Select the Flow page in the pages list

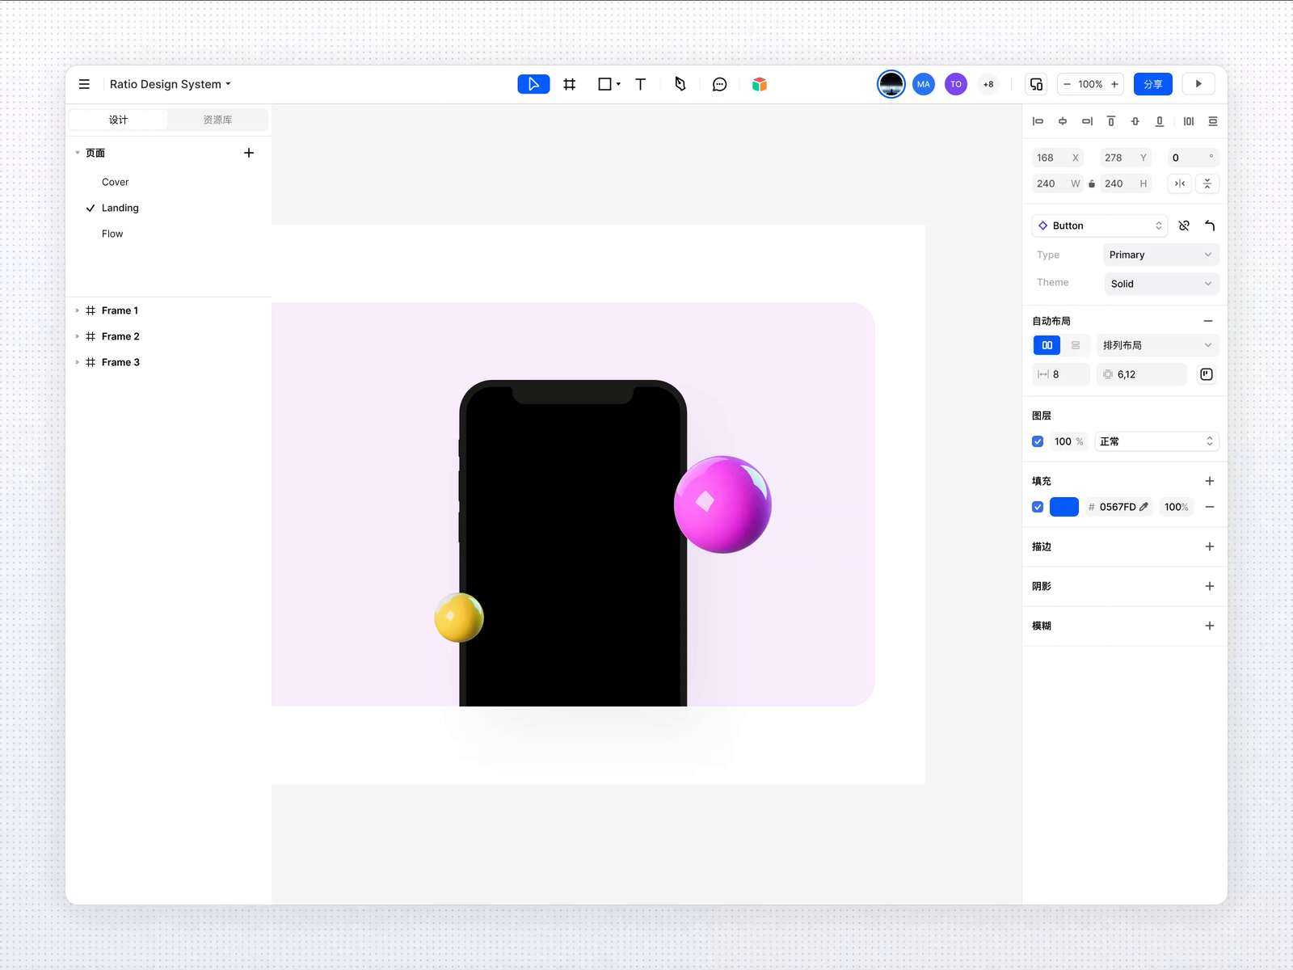tap(112, 234)
